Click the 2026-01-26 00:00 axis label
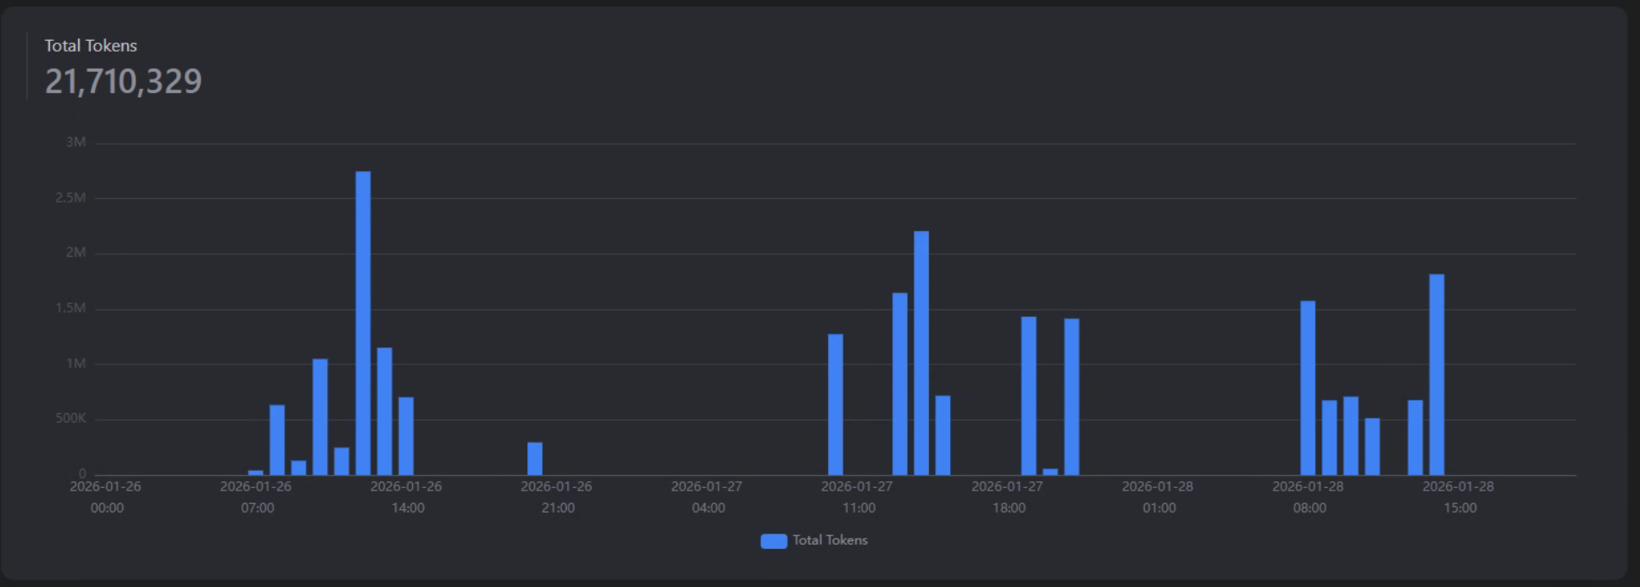The image size is (1640, 587). point(106,497)
